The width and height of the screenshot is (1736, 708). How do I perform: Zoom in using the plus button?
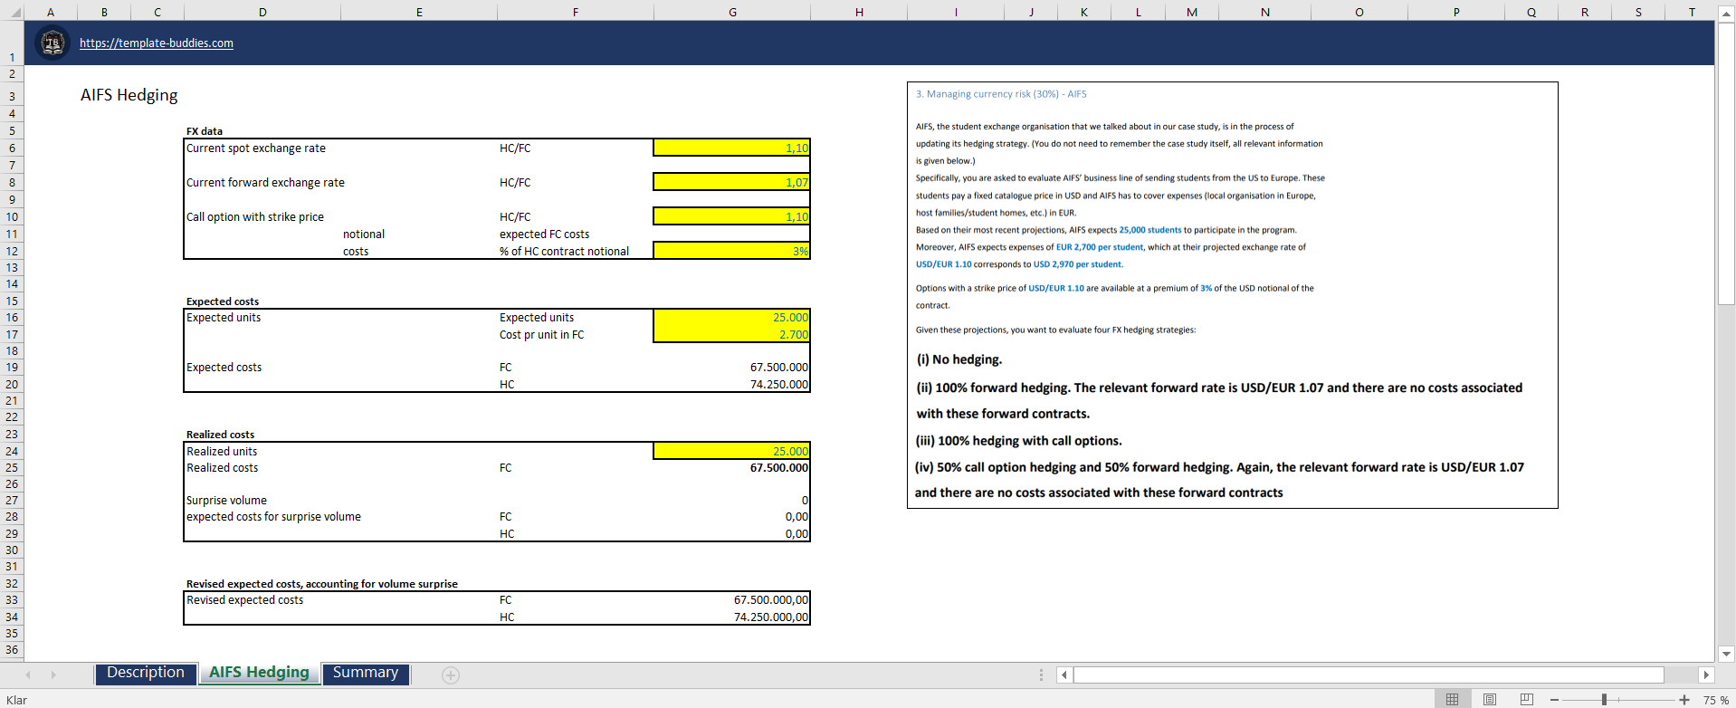tap(1684, 700)
